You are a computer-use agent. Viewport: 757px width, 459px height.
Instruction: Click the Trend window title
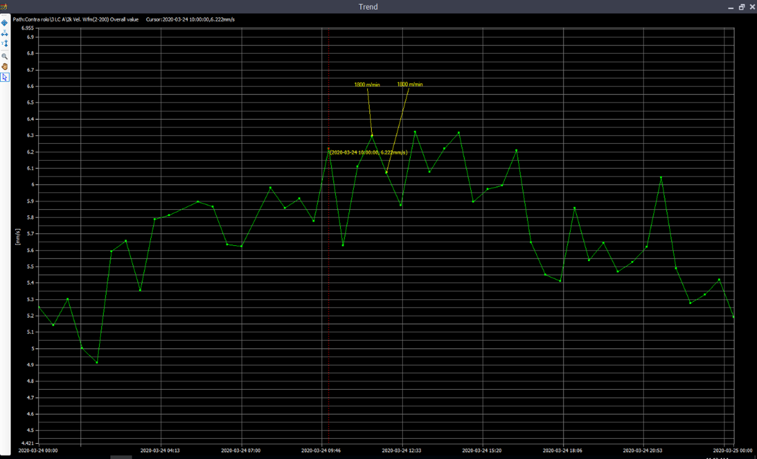coord(368,7)
